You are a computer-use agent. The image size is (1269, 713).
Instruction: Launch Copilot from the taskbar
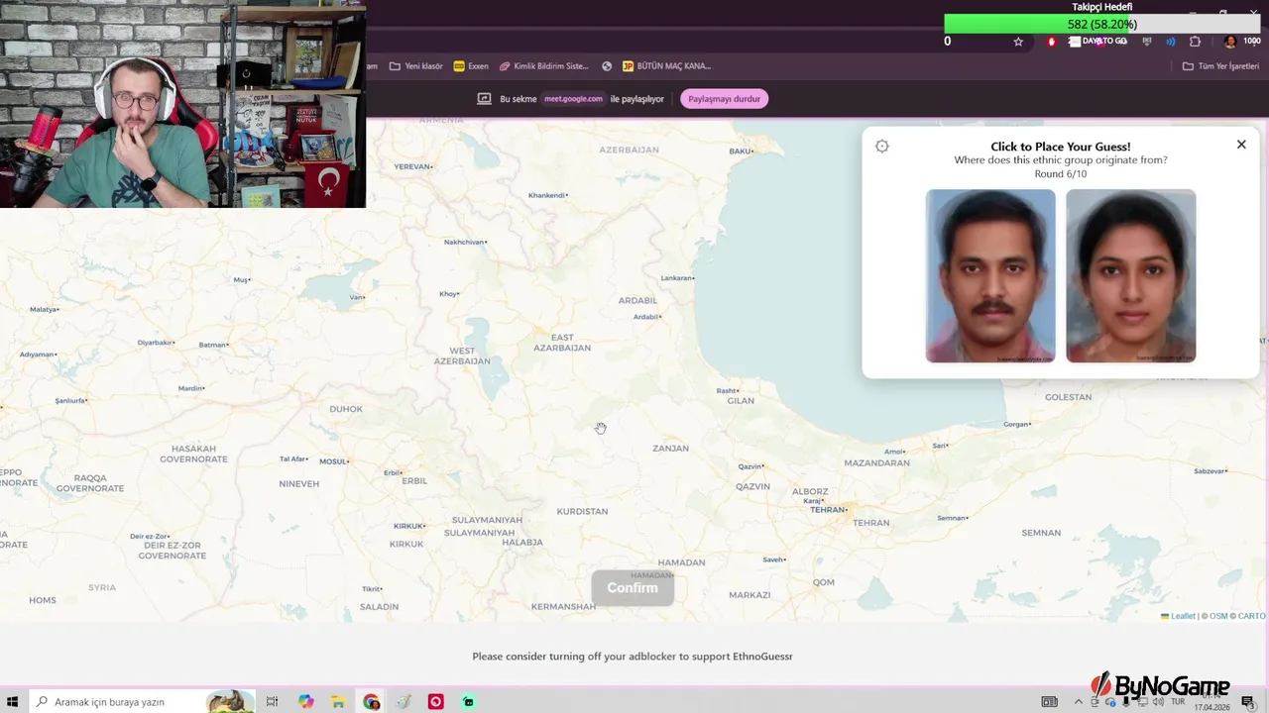coord(305,702)
